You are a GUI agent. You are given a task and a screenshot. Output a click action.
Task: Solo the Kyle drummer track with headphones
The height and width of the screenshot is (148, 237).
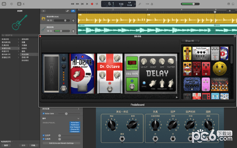(x=51, y=21)
